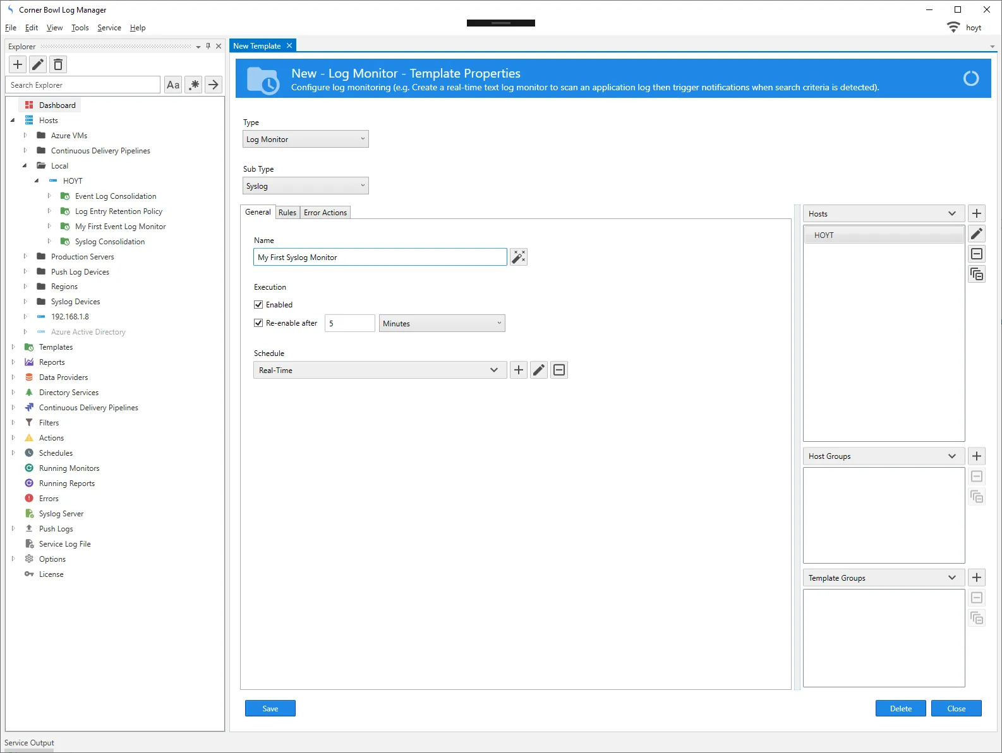Click the Save button
Viewport: 1002px width, 753px height.
pos(270,708)
